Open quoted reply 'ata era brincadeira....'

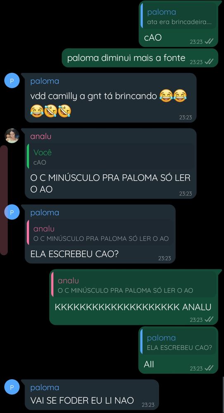coord(179,17)
